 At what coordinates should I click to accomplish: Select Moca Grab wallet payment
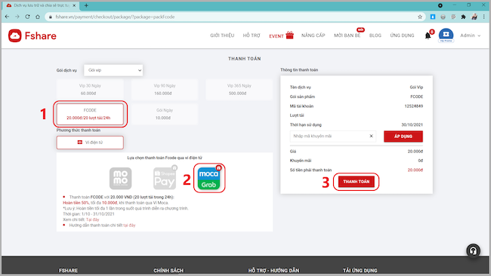pos(208,178)
